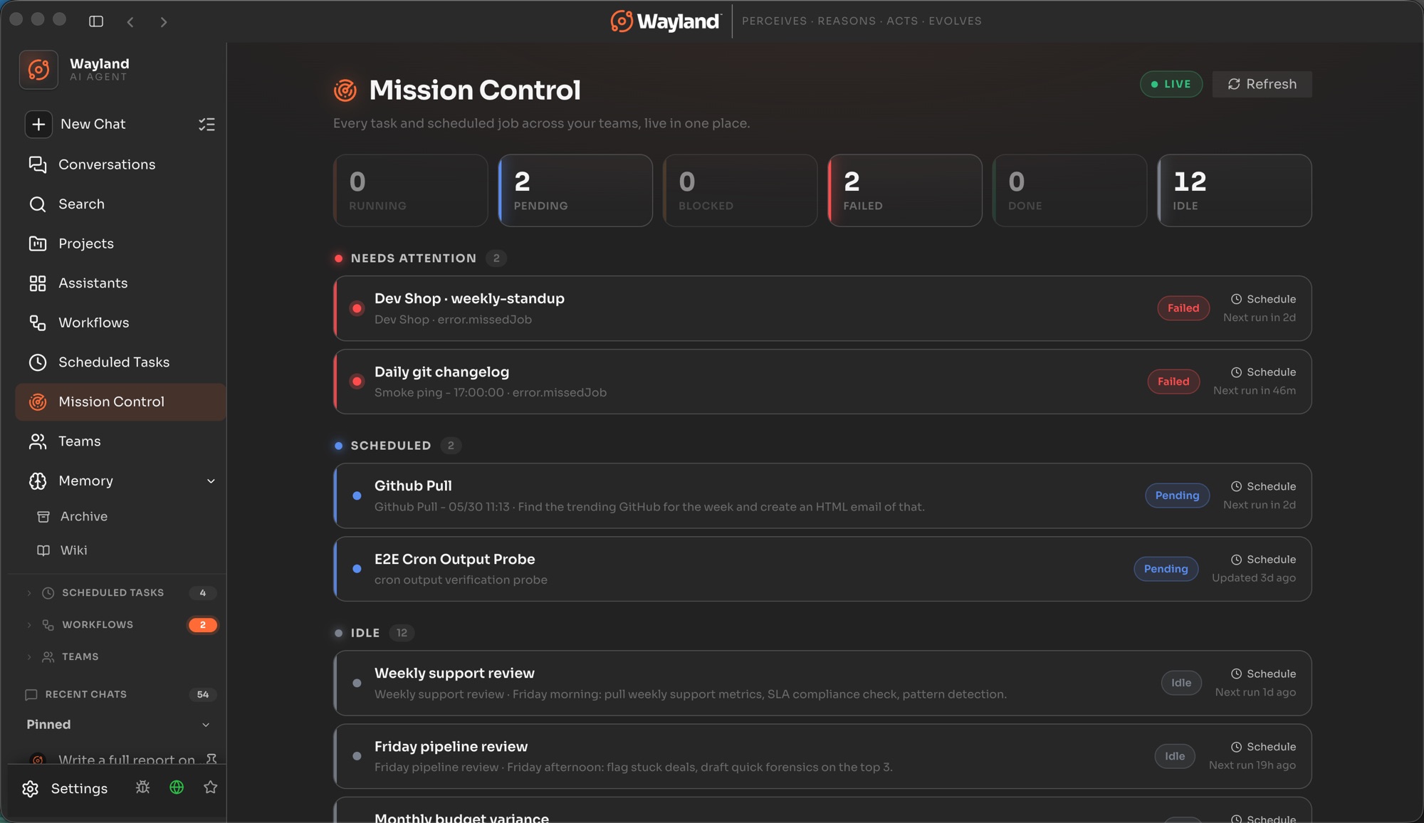Click the Wayland AI Agent avatar
Screen dimensions: 1424x823
38,70
